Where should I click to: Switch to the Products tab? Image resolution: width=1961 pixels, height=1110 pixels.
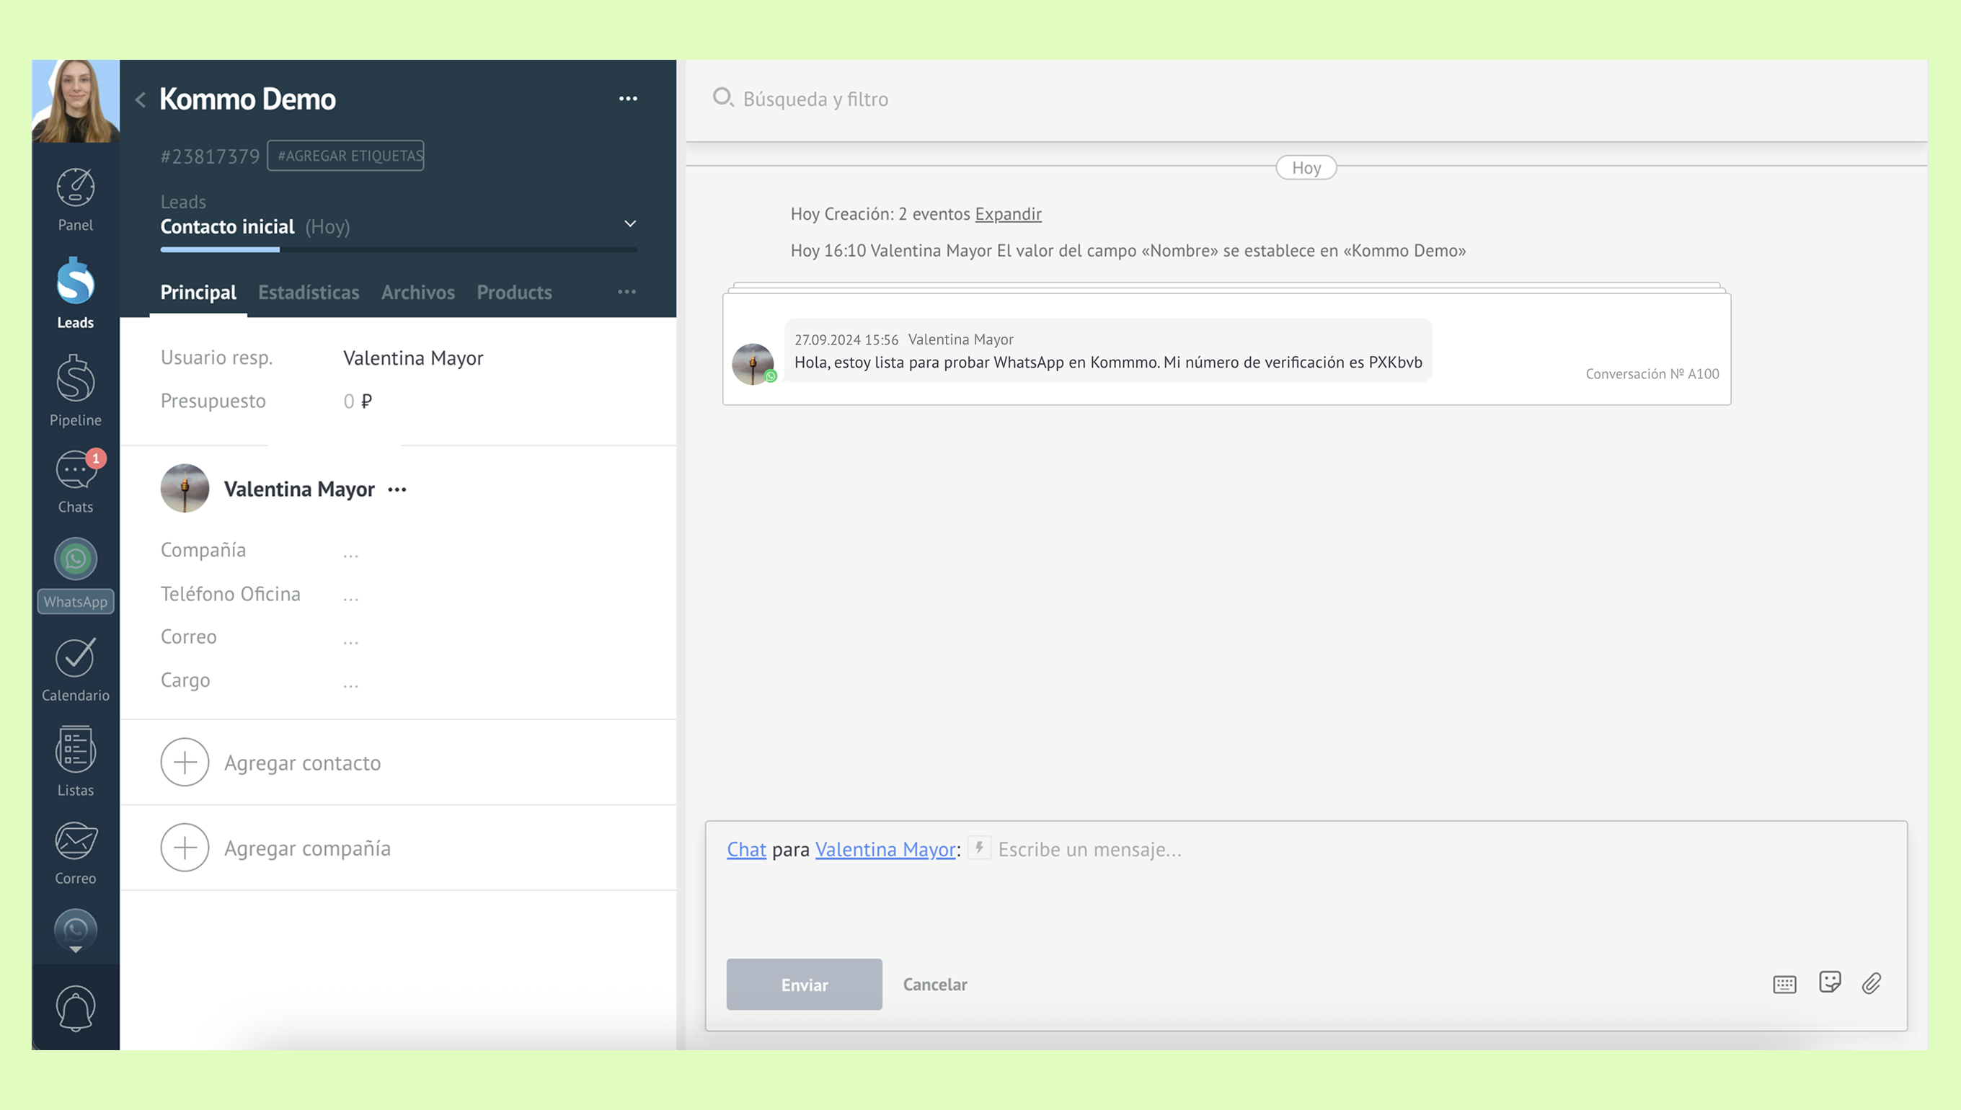pos(514,292)
